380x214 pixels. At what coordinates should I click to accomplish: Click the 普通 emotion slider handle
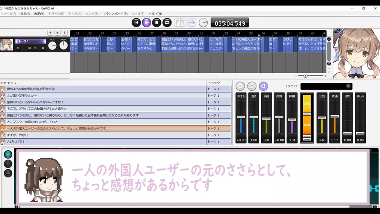coord(335,117)
